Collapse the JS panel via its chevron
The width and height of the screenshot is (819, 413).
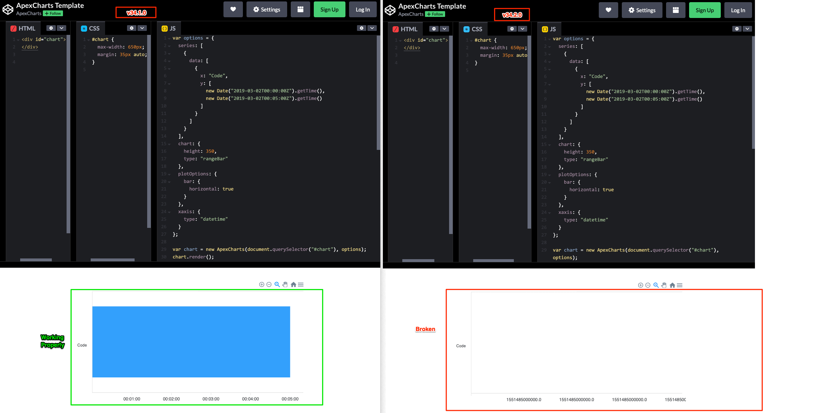pos(372,28)
